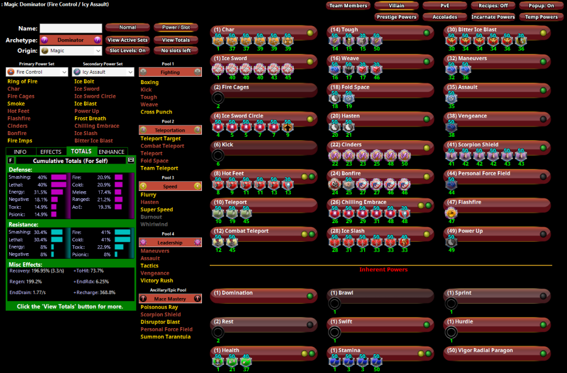The width and height of the screenshot is (567, 373).
Task: Open the Secondary Power Set Icy Assault dropdown
Action: pos(104,72)
